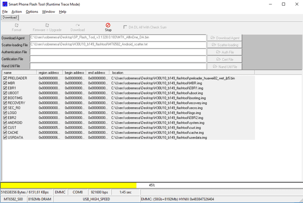Uncheck the ANDROID partition checkbox
Viewport: 303px width, 203px height.
pyautogui.click(x=5, y=123)
